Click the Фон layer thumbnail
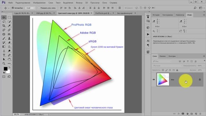 (x=163, y=80)
